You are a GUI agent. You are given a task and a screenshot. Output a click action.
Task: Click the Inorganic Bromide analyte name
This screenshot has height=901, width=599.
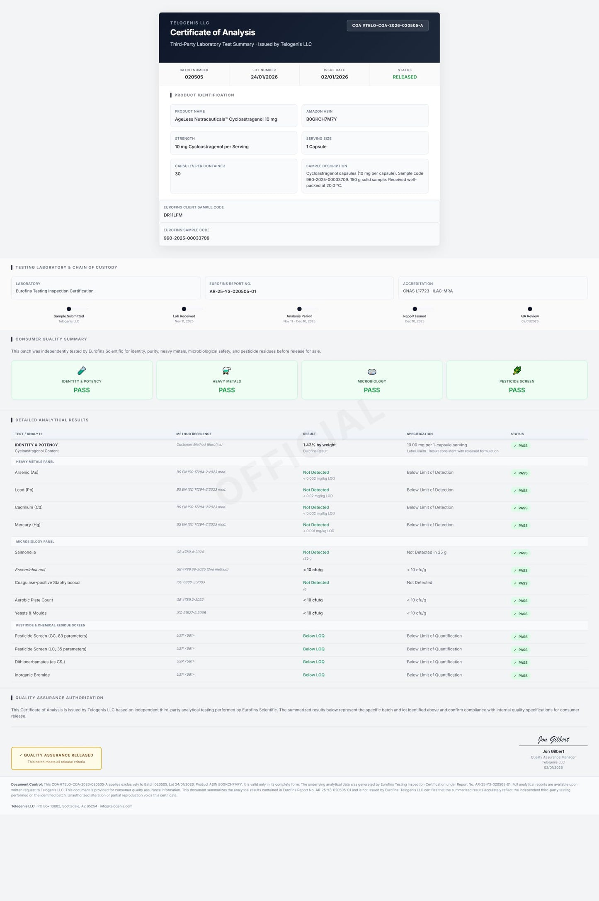click(x=32, y=675)
